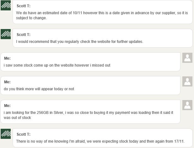Select the "Scott T:" name above the website recommendation
Viewport: 194px width, 148px height.
[24, 35]
